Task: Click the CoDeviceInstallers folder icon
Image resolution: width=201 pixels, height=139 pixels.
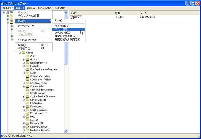Action: click(28, 76)
